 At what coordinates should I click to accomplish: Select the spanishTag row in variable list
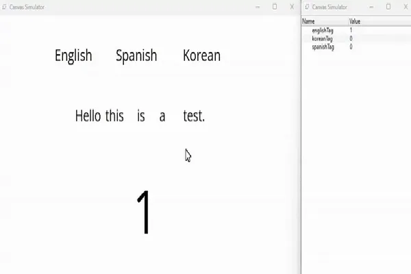click(x=323, y=47)
